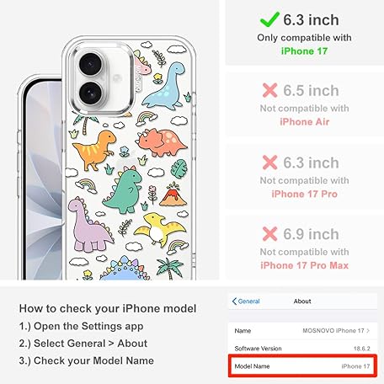The height and width of the screenshot is (384, 384).
Task: Select the highlighted Model Name row
Action: click(302, 366)
